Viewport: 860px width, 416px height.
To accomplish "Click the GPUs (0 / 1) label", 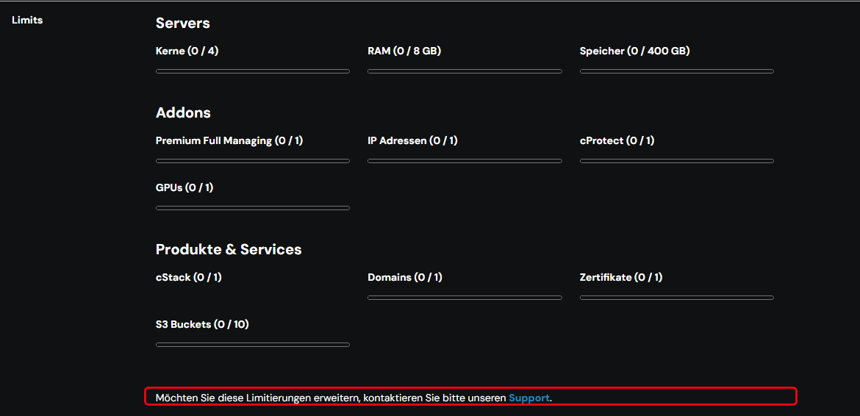I will pyautogui.click(x=184, y=188).
